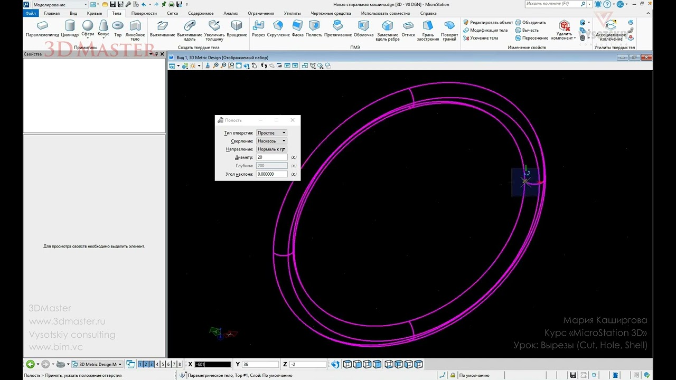The image size is (676, 380).
Task: Start the Вытягивание (extrude) tool
Action: 163,29
